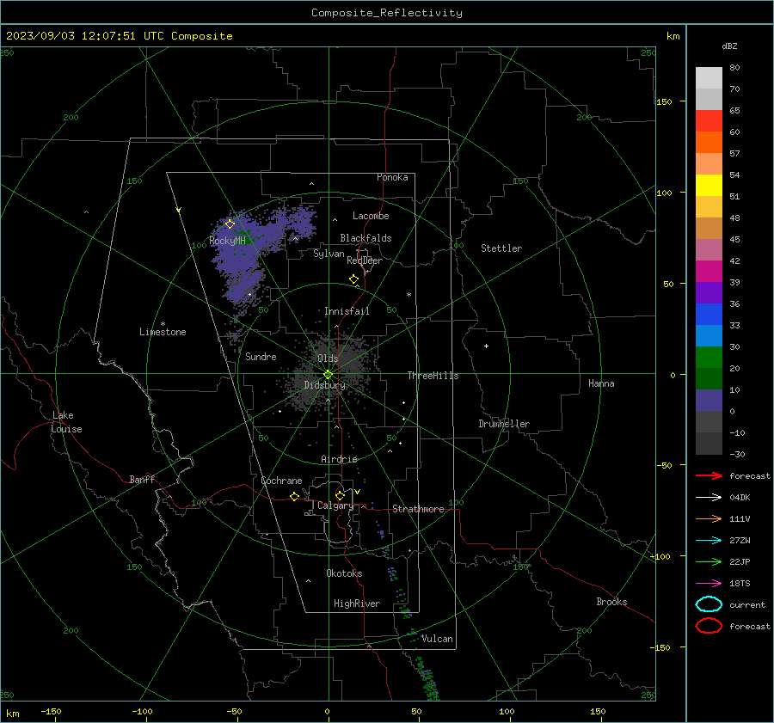
Task: Click the dBZ legend heading
Action: pyautogui.click(x=729, y=46)
